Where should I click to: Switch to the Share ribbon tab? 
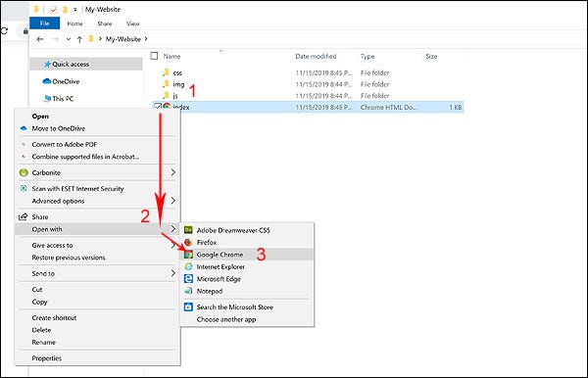click(105, 24)
